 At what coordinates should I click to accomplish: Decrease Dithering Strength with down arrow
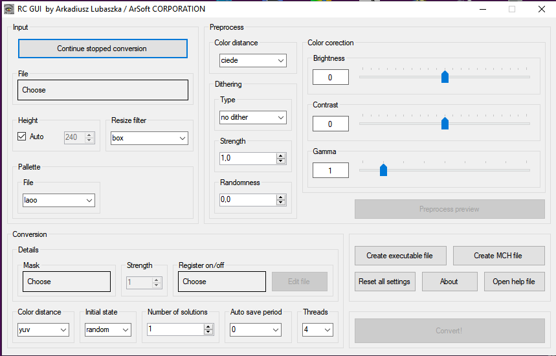tap(281, 161)
